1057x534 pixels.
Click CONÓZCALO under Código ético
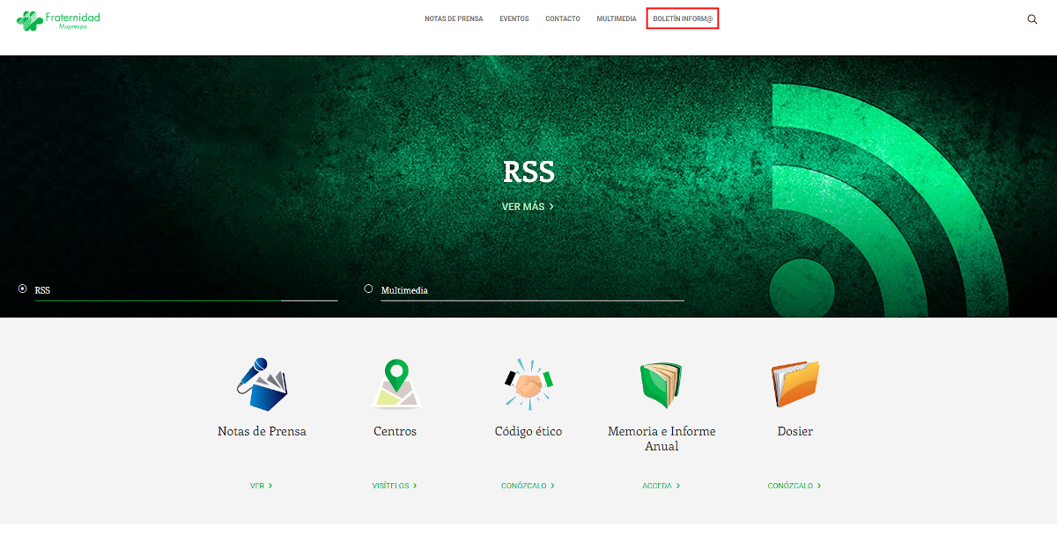point(528,486)
